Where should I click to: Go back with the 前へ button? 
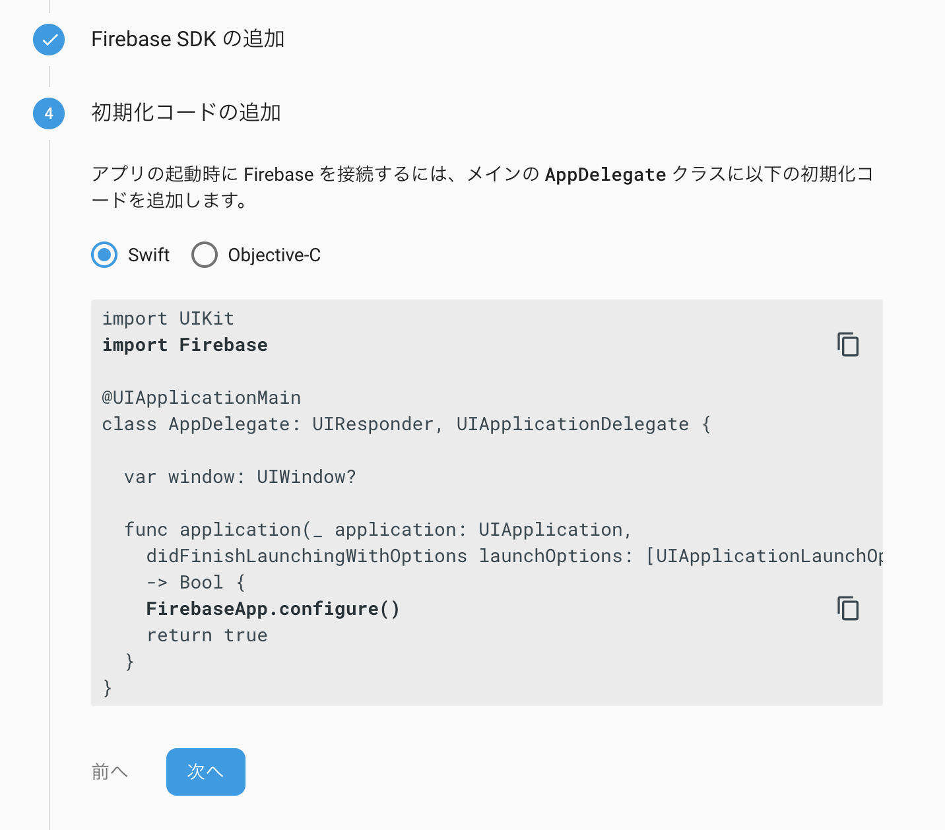(x=110, y=772)
